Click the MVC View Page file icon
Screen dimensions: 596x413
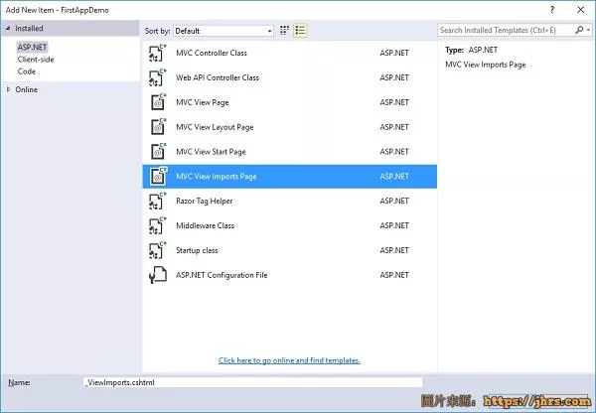coord(158,102)
